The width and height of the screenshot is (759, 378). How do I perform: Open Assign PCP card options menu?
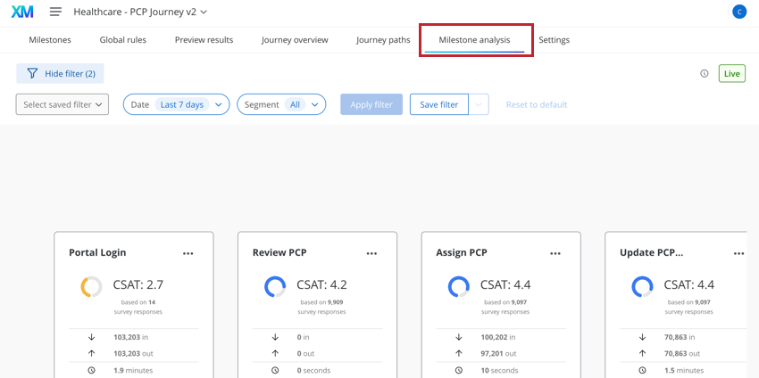pos(555,253)
